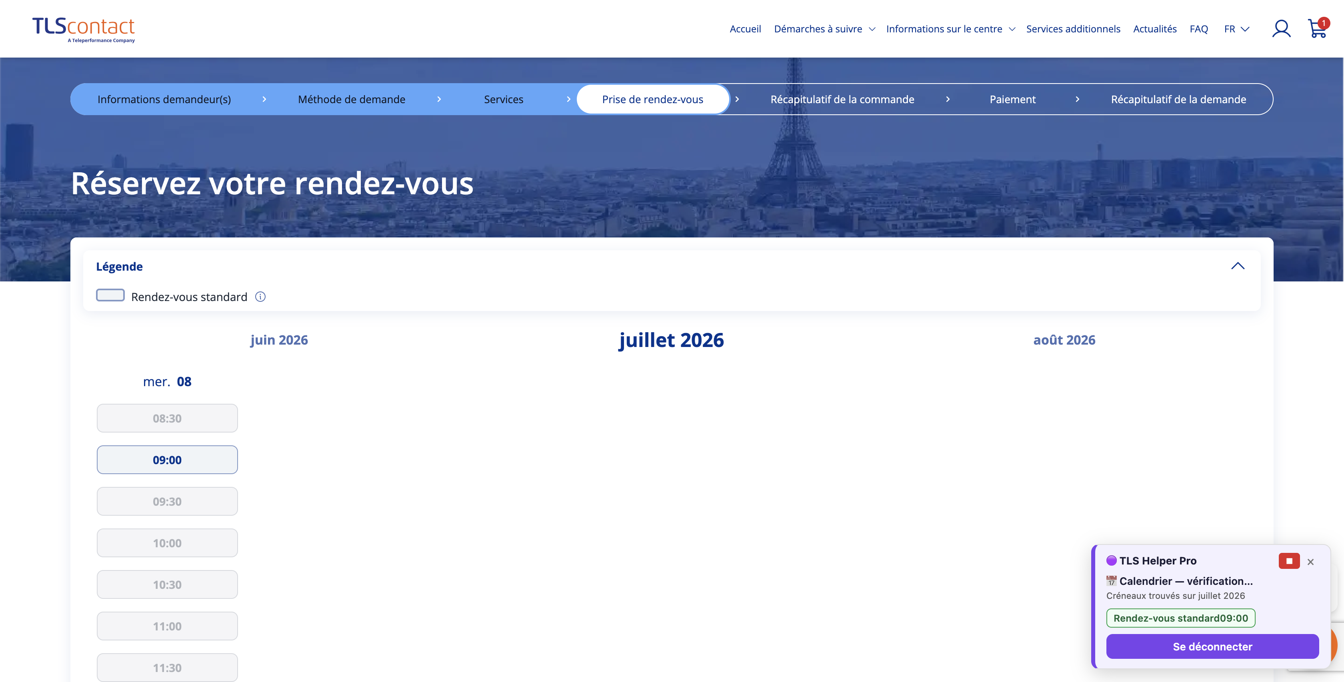This screenshot has width=1344, height=682.
Task: Select the 08:30 time slot
Action: (167, 418)
